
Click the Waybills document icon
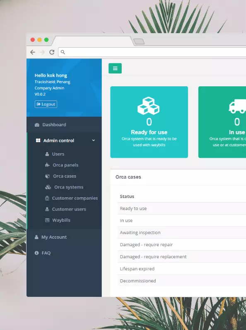click(x=47, y=220)
